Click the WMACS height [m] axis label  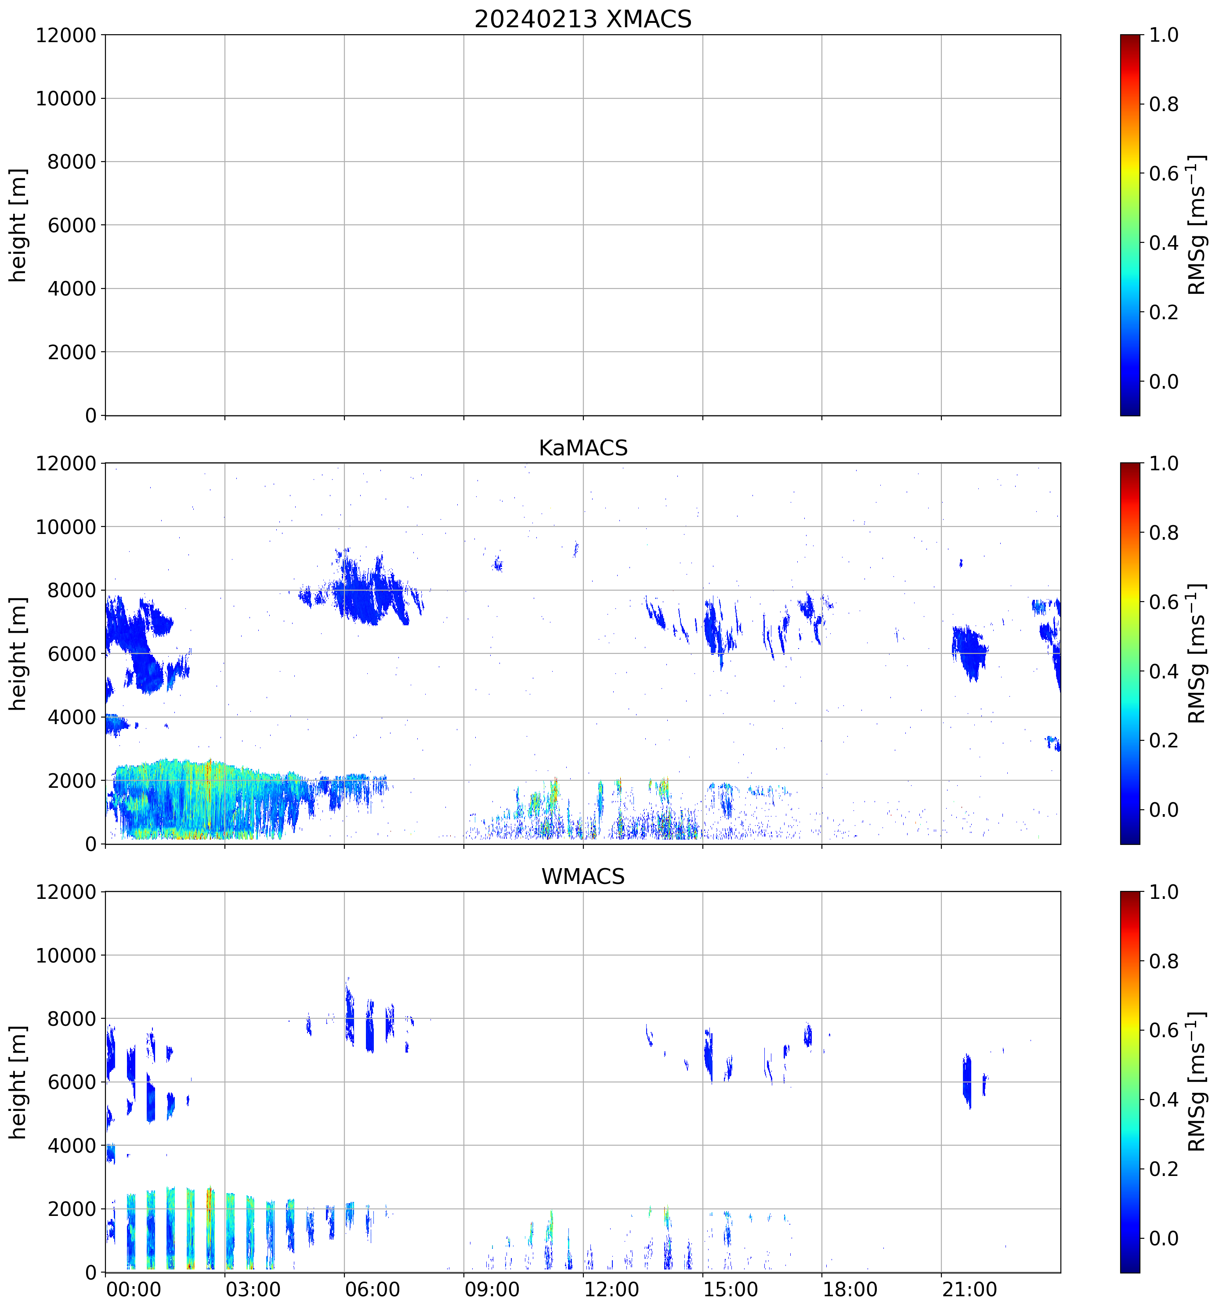[x=18, y=1082]
